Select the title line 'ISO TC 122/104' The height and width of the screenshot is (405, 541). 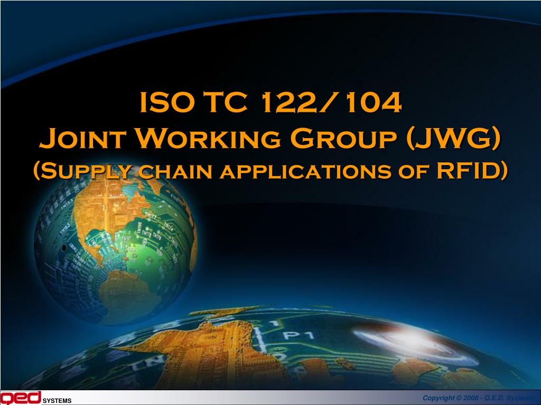click(270, 102)
